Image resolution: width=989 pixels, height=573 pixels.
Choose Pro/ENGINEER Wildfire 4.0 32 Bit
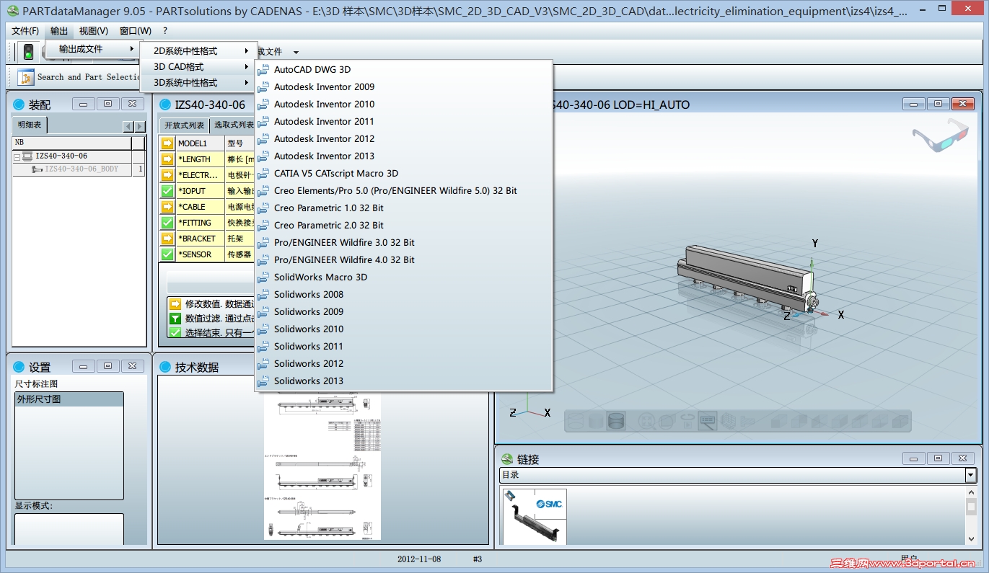[404, 260]
